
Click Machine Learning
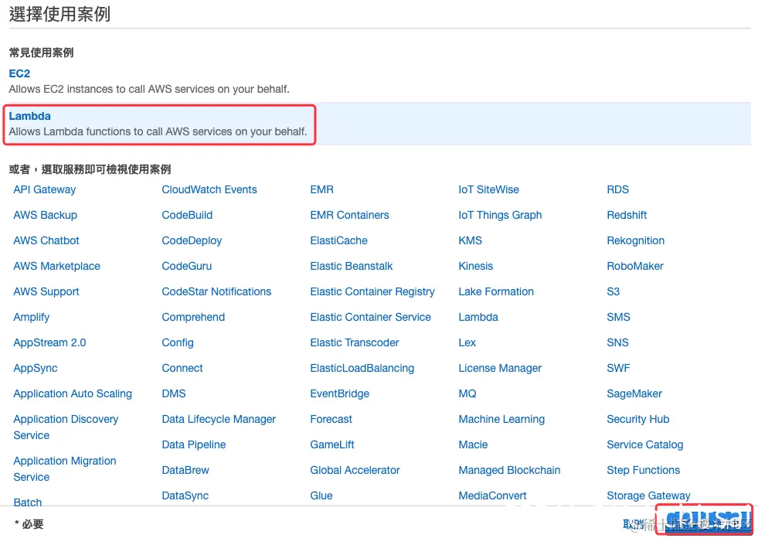[501, 420]
